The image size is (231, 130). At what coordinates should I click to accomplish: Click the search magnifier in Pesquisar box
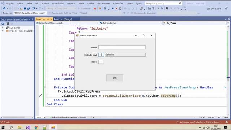point(180,3)
